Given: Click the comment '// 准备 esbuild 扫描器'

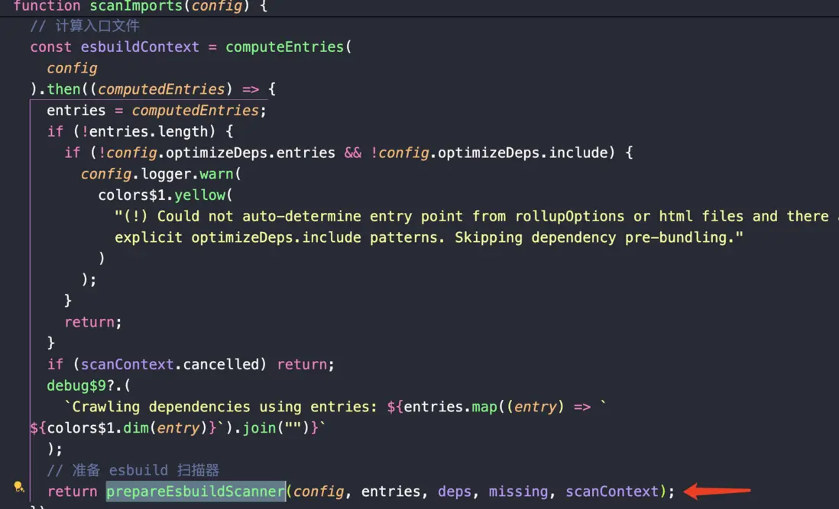Looking at the screenshot, I should click(133, 470).
